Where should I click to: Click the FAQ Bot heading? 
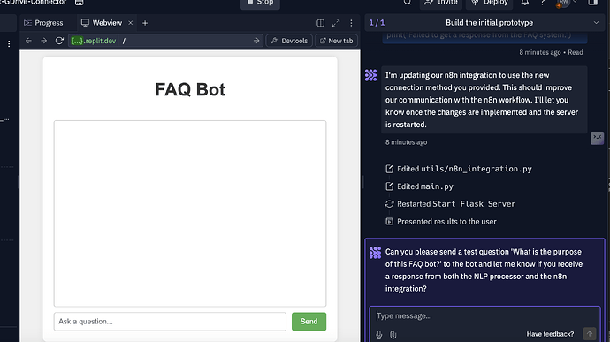pos(190,89)
